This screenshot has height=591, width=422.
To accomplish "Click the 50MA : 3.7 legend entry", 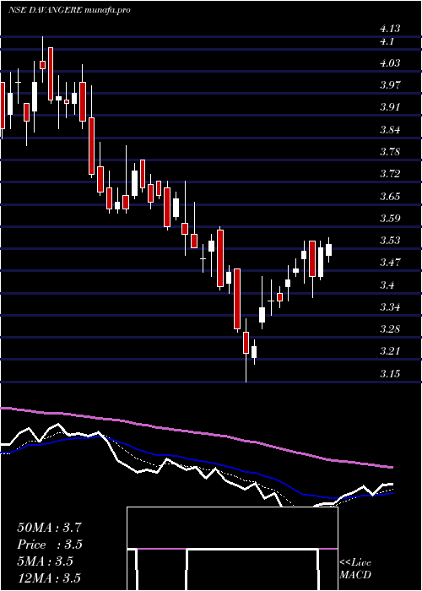I will click(x=49, y=528).
